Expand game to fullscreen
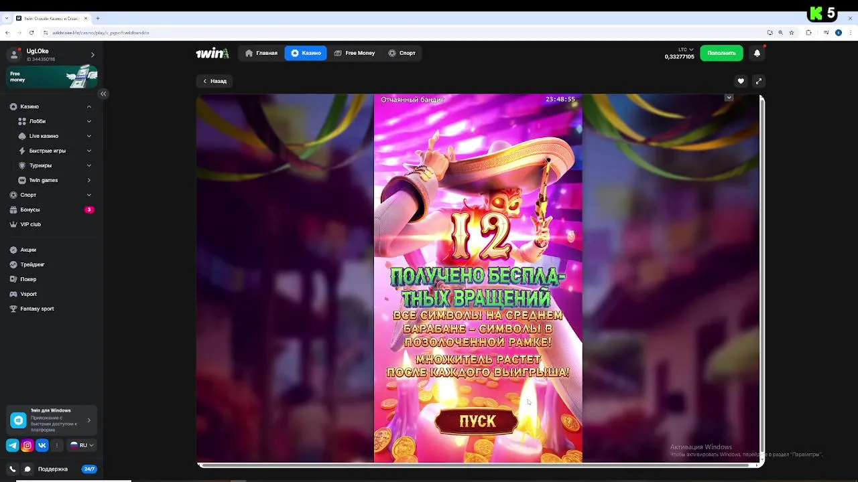858x482 pixels. coord(758,81)
